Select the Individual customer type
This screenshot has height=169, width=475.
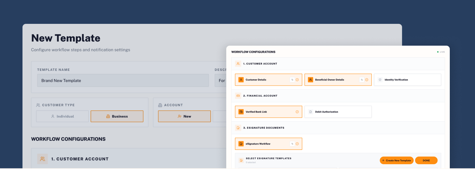(62, 116)
